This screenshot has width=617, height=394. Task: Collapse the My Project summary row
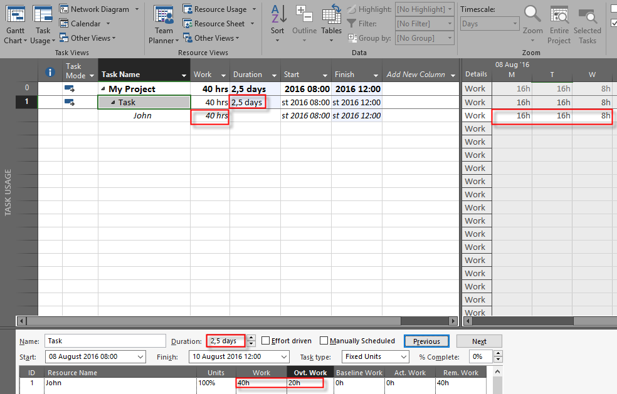pos(103,89)
